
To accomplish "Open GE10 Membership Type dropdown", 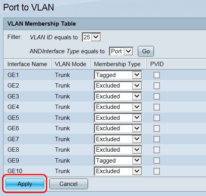I will pyautogui.click(x=118, y=171).
